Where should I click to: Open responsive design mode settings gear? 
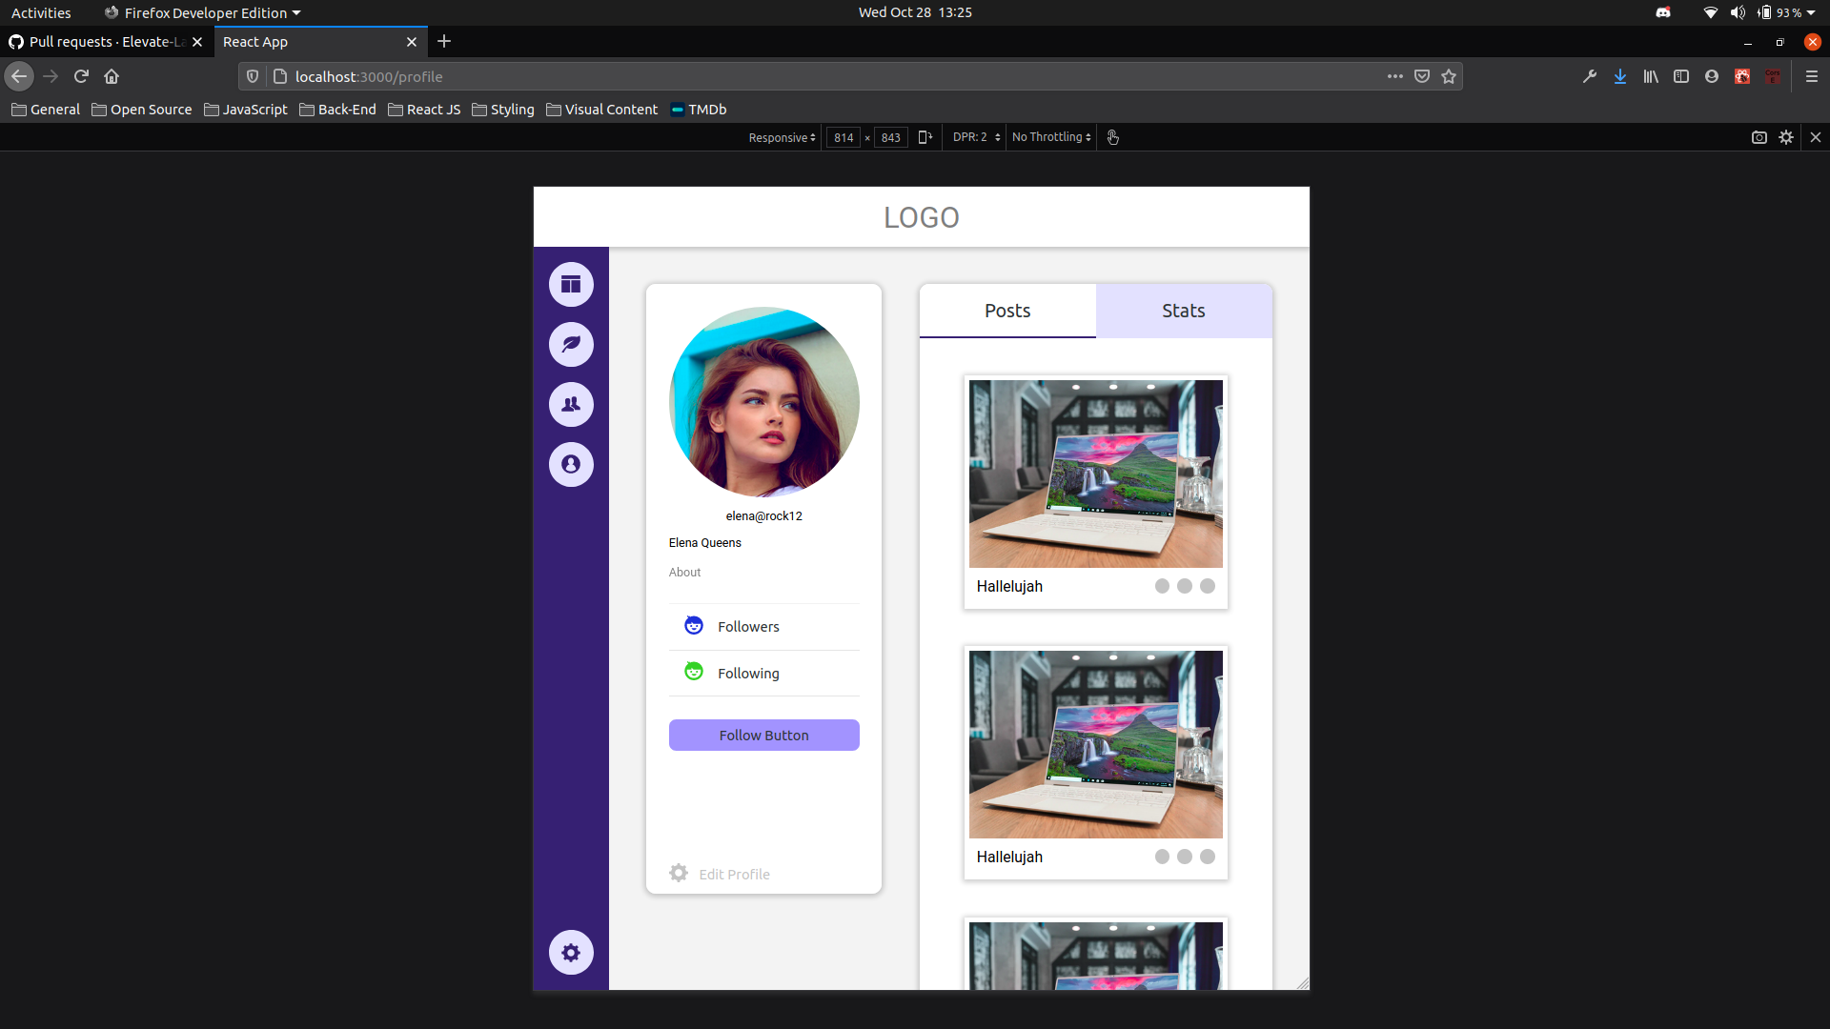coord(1787,137)
